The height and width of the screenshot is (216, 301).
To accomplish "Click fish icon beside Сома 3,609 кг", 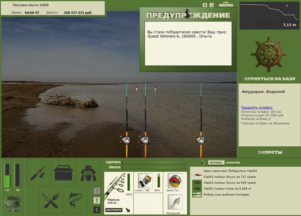I will pyautogui.click(x=197, y=189).
